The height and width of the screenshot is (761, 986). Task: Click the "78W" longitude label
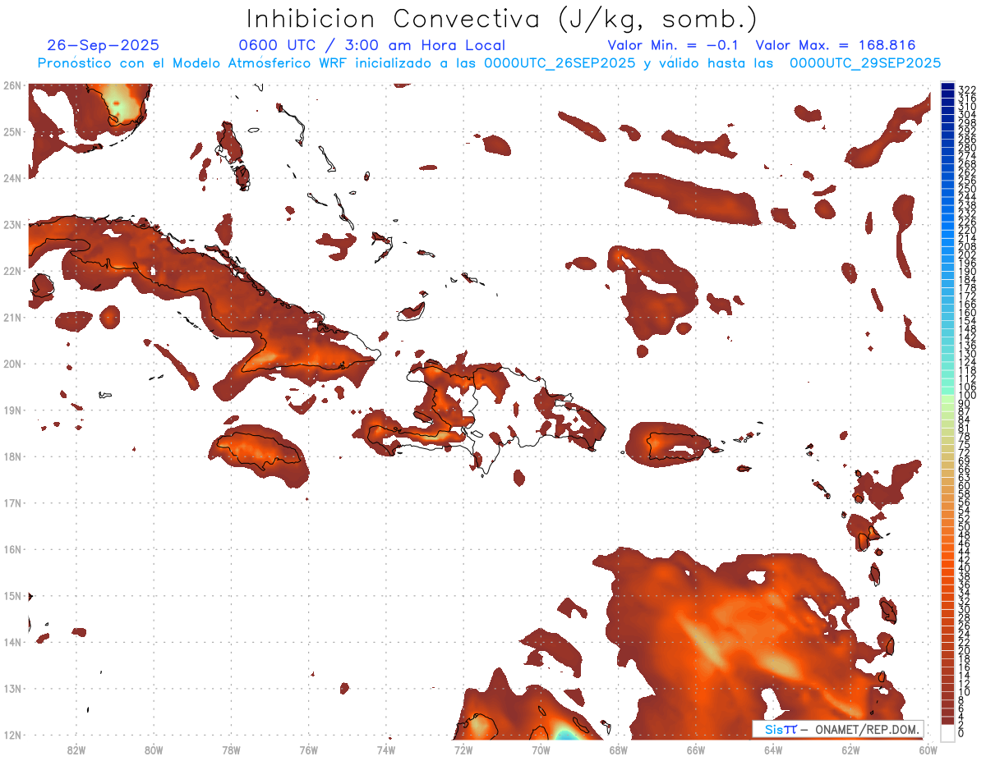point(231,750)
